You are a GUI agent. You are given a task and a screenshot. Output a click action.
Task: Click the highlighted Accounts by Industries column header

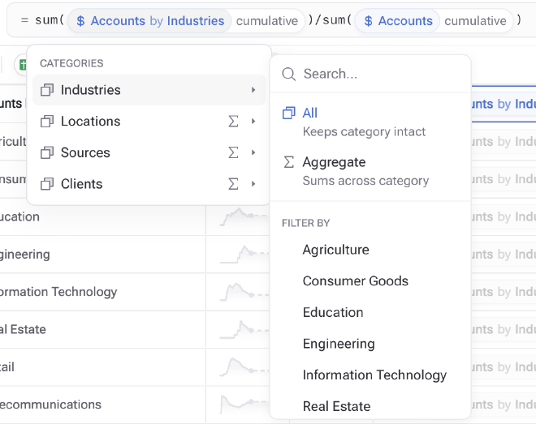click(x=504, y=104)
